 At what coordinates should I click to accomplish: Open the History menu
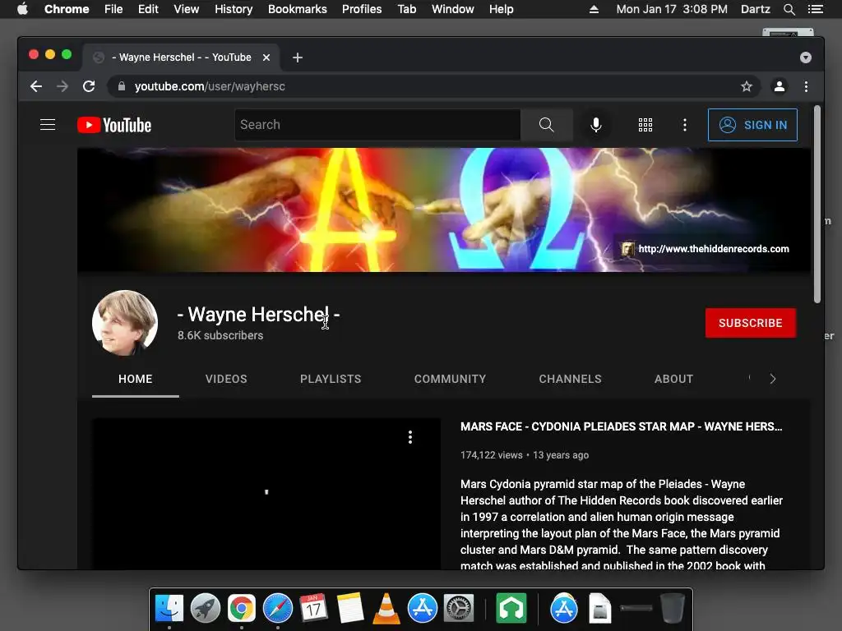coord(234,9)
